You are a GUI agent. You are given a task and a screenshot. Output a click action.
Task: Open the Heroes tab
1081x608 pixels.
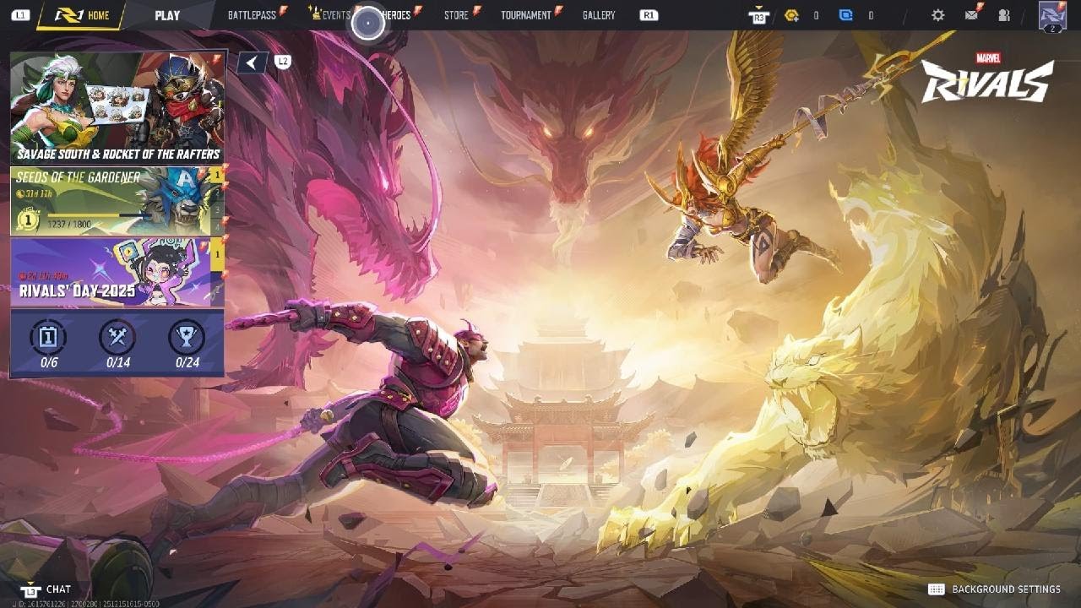[x=396, y=15]
